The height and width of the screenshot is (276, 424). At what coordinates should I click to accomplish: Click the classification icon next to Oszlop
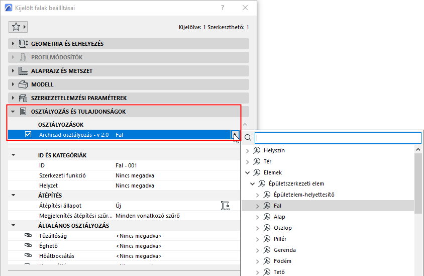click(267, 228)
